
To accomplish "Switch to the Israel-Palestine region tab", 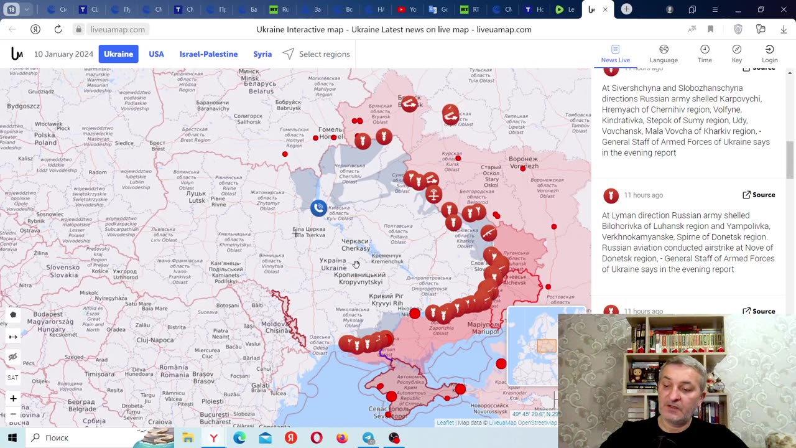I will coord(208,54).
